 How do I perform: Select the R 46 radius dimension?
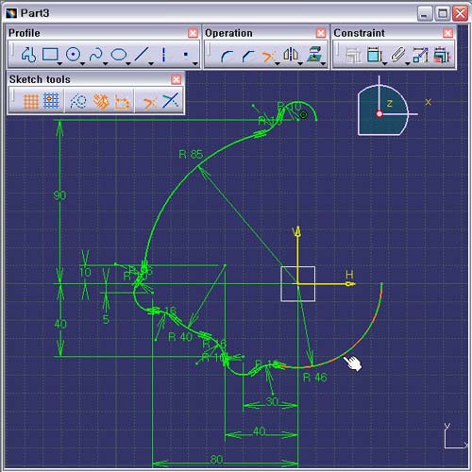pyautogui.click(x=315, y=377)
